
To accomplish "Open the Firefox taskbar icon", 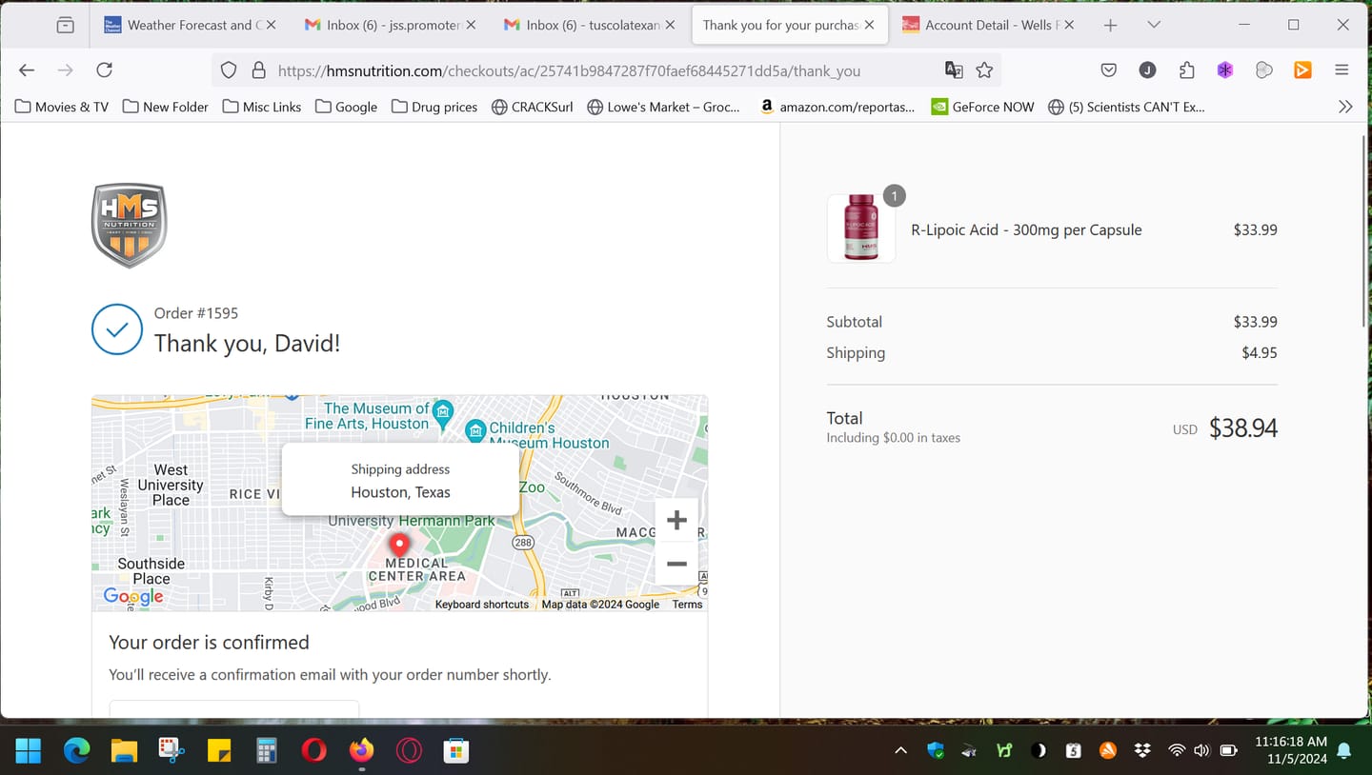I will point(361,750).
